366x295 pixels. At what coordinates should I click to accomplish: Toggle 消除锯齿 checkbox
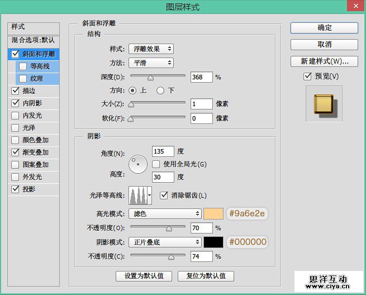(x=164, y=195)
